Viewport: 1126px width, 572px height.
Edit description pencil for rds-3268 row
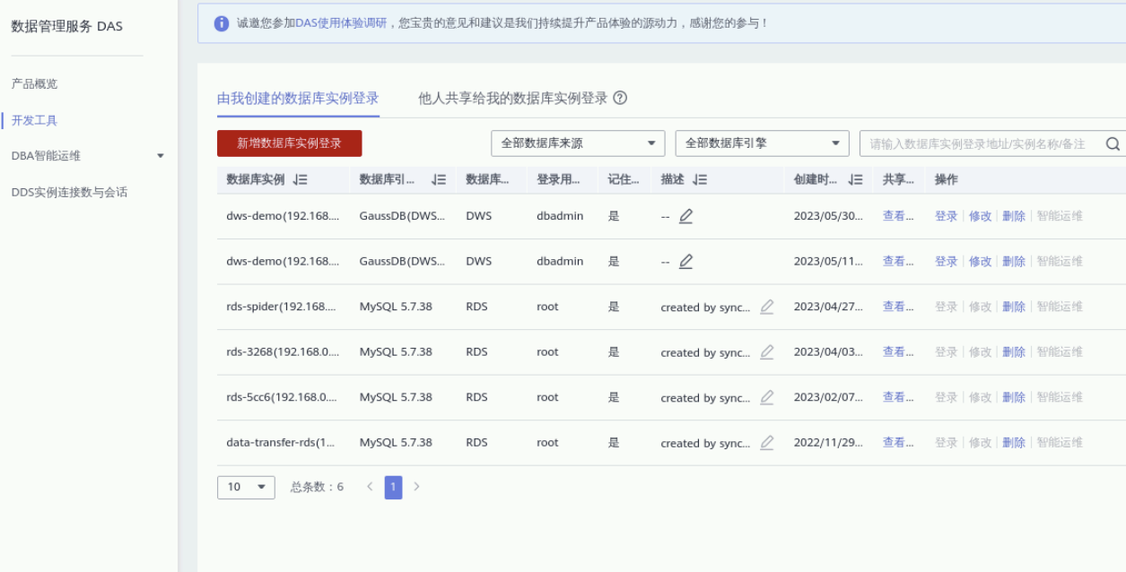(766, 351)
